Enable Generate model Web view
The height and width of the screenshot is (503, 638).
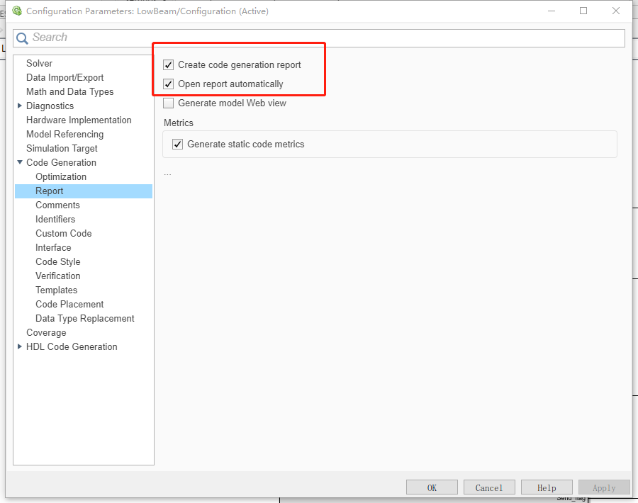[169, 103]
